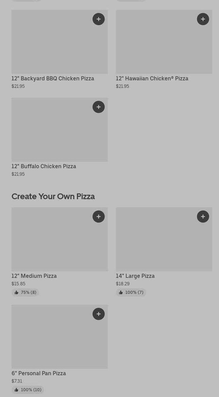The image size is (219, 397).
Task: Click thumbs-up rating on 14" Large Pizza
Action: [131, 292]
